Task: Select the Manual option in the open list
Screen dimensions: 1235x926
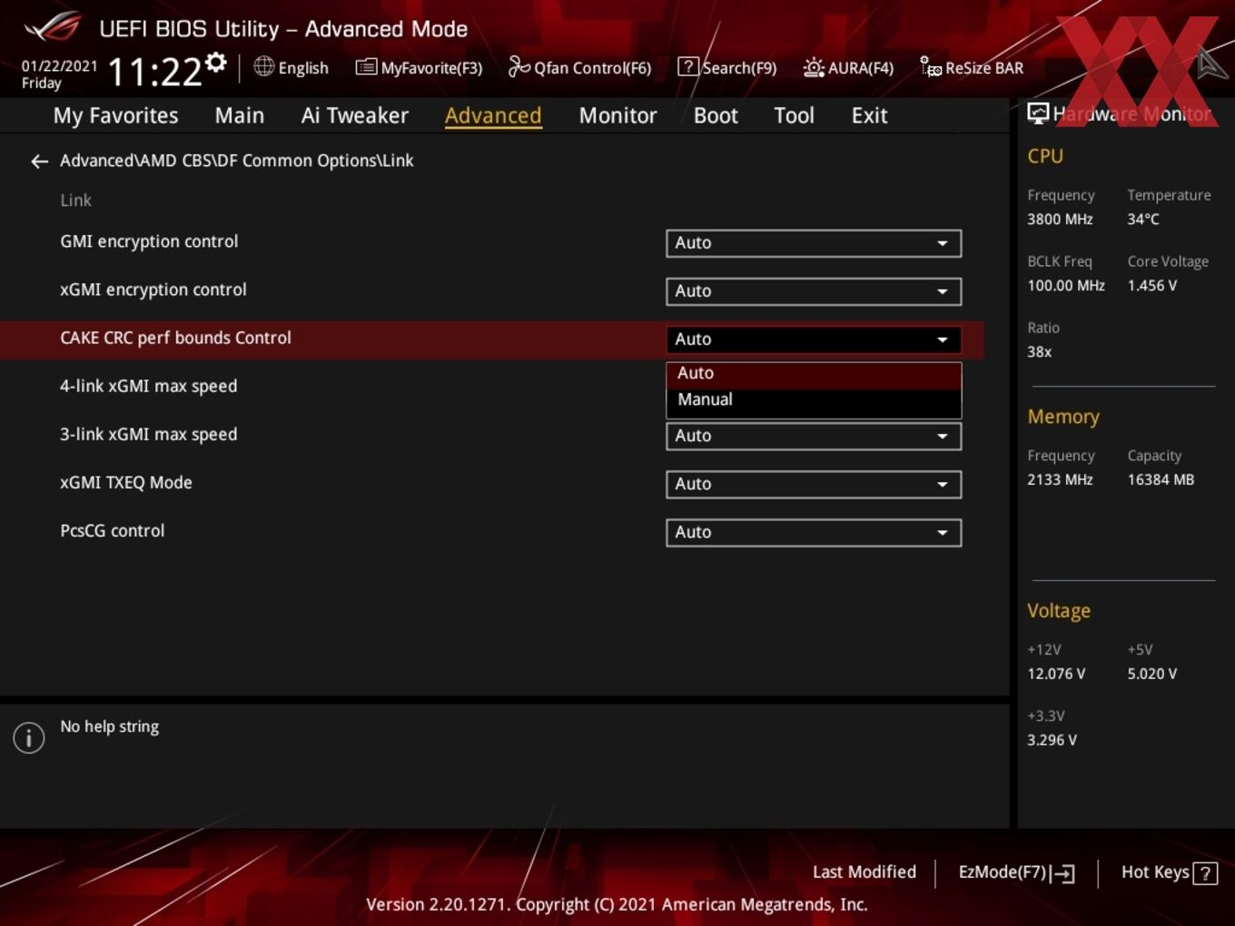Action: pyautogui.click(x=814, y=400)
